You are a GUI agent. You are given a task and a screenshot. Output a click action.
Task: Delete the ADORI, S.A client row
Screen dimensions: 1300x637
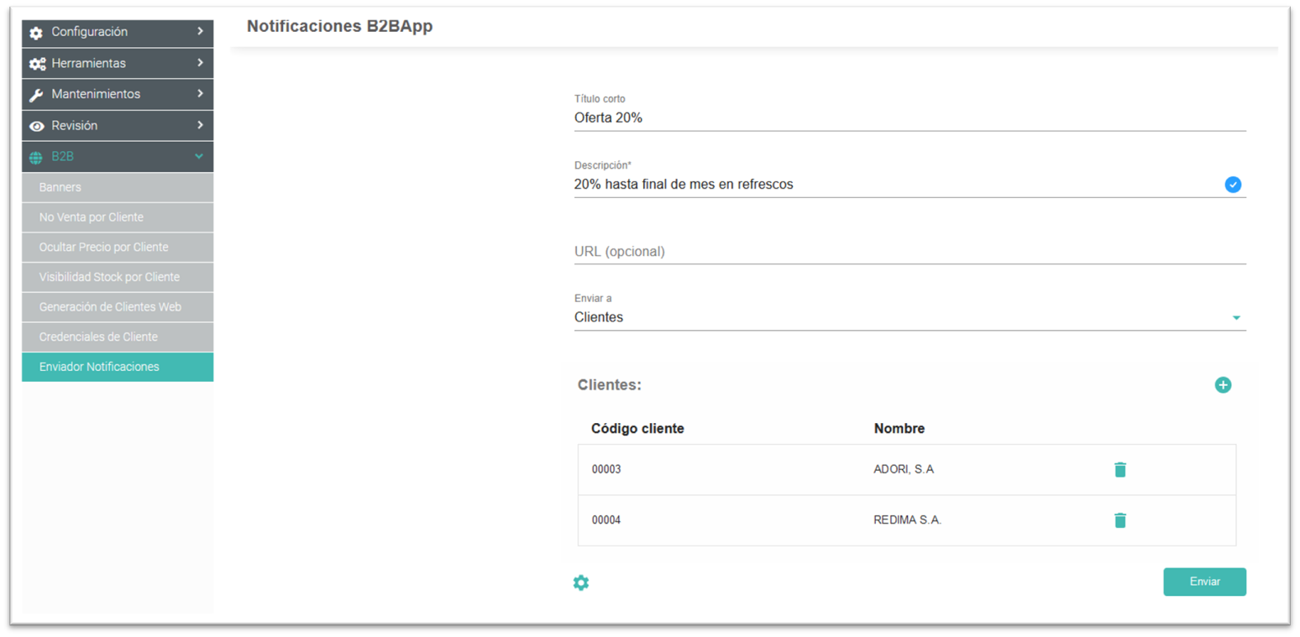click(1119, 469)
